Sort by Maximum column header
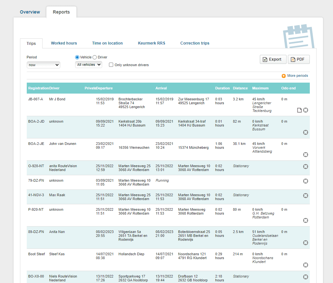The image size is (333, 283). (x=260, y=88)
